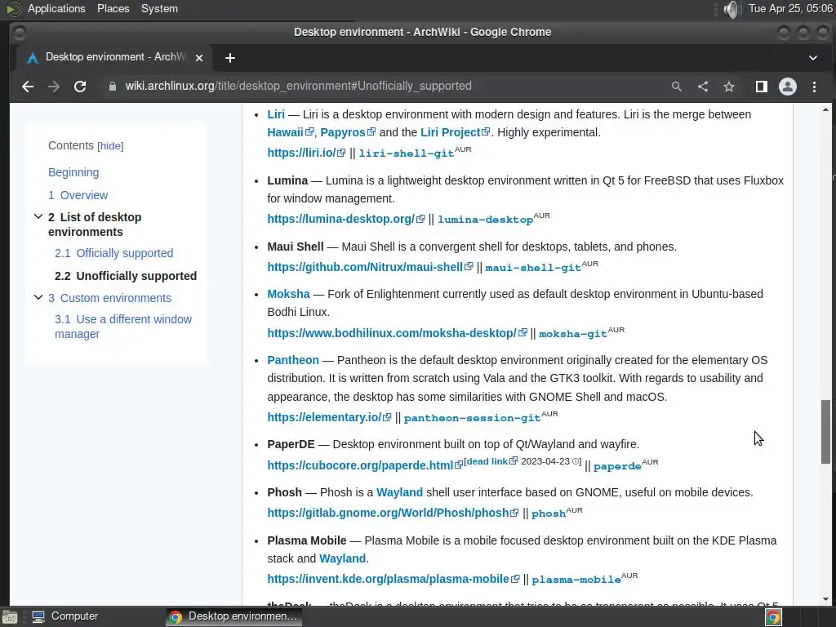
Task: Open maui-shell-git AUR package link
Action: point(533,268)
